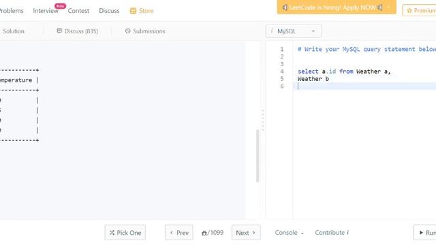
Task: Open the Discuss navigation link
Action: click(109, 11)
